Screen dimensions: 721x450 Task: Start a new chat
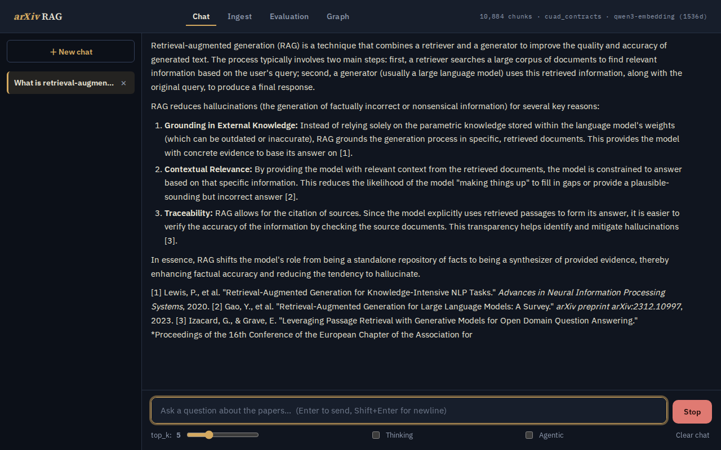click(x=70, y=51)
